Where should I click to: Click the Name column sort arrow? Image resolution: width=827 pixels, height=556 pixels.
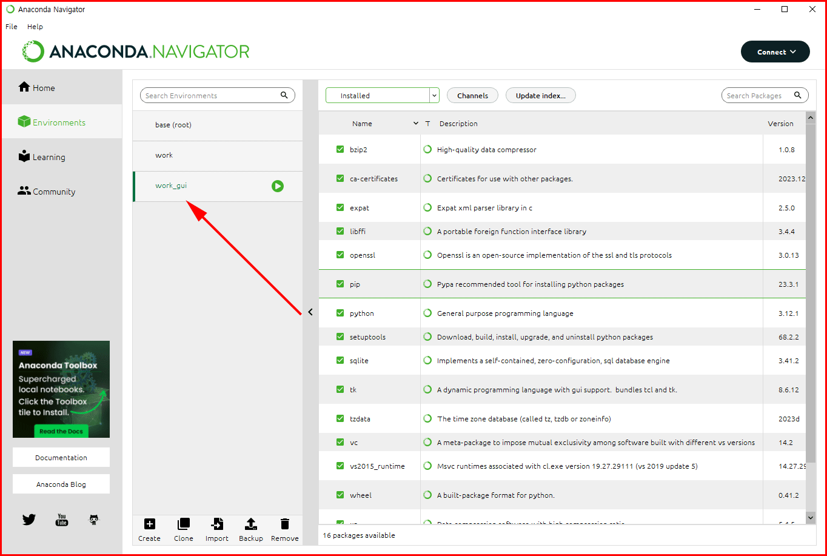point(416,124)
